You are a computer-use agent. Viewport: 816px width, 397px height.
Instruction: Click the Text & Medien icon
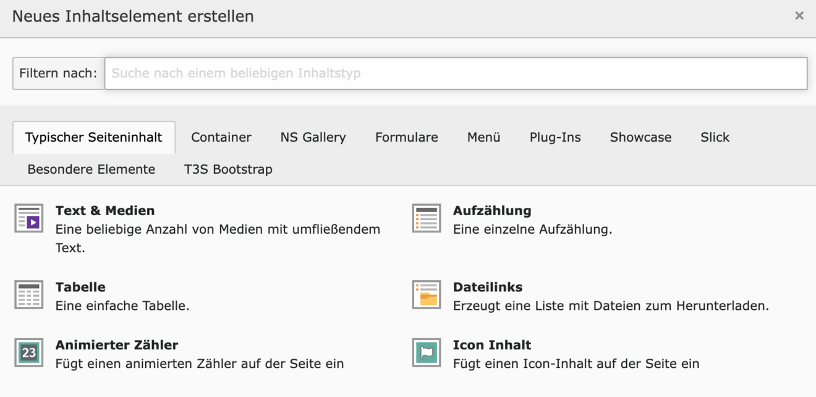[28, 218]
